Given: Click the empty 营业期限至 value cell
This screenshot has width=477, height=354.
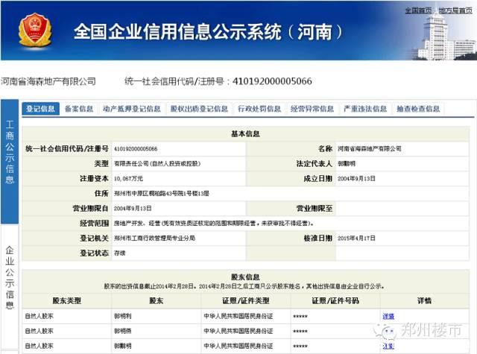Looking at the screenshot, I should [x=402, y=209].
